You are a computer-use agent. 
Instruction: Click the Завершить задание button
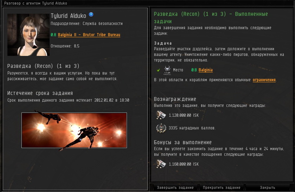pos(175,187)
